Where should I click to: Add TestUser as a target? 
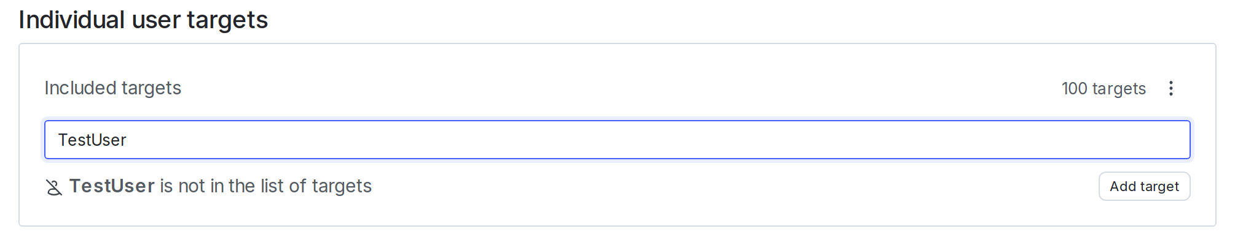tap(1144, 186)
